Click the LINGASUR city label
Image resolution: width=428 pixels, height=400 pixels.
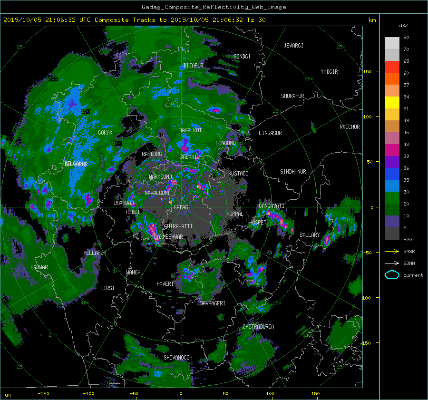[270, 133]
